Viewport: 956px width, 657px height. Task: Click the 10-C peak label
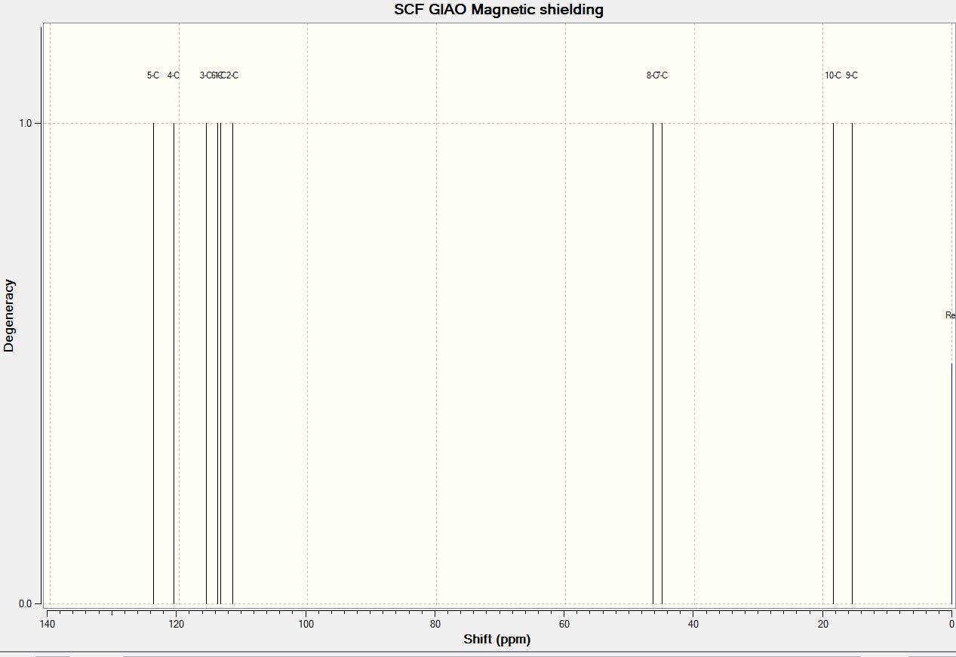click(x=833, y=75)
